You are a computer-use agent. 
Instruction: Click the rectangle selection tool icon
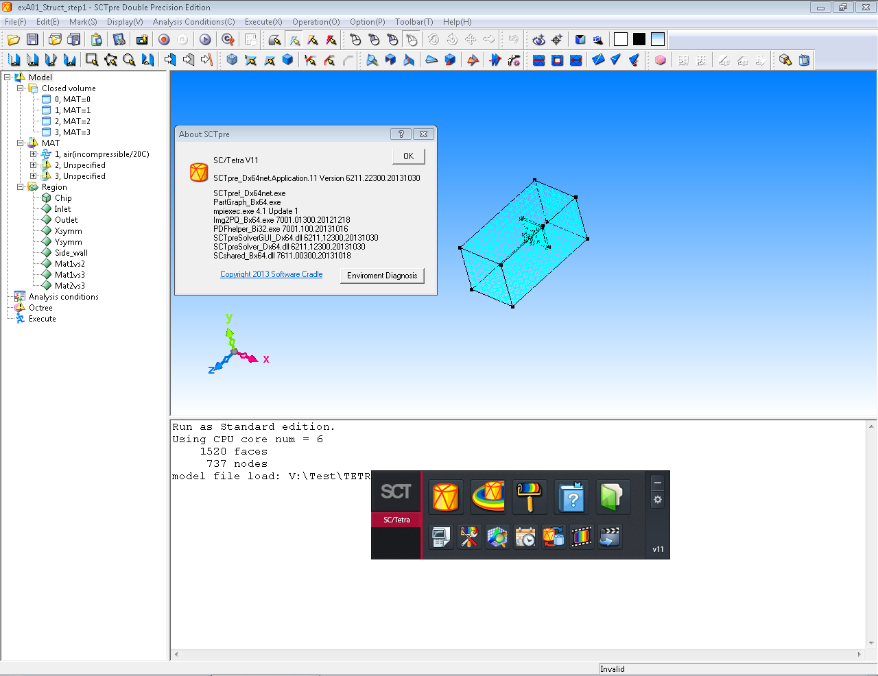(91, 60)
